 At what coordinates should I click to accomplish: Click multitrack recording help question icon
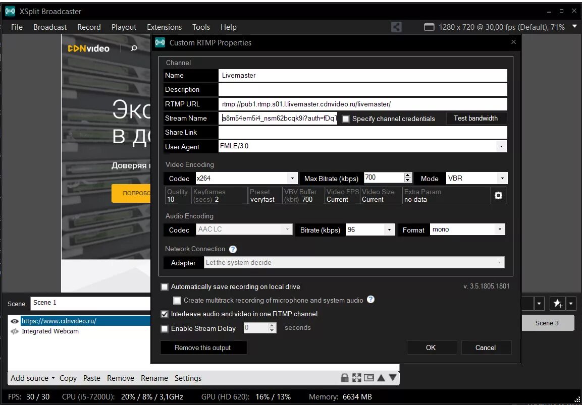point(371,300)
